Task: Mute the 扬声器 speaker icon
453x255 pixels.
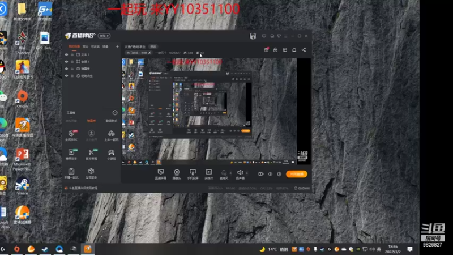Action: (x=240, y=173)
